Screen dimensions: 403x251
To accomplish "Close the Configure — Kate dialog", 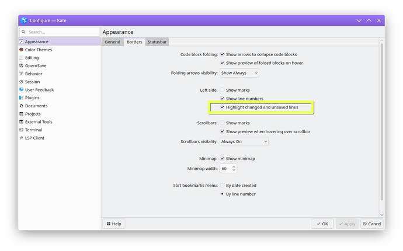I will (379, 20).
